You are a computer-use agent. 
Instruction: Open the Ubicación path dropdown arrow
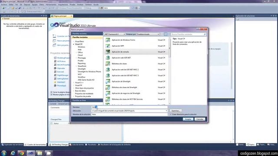pos(166,111)
